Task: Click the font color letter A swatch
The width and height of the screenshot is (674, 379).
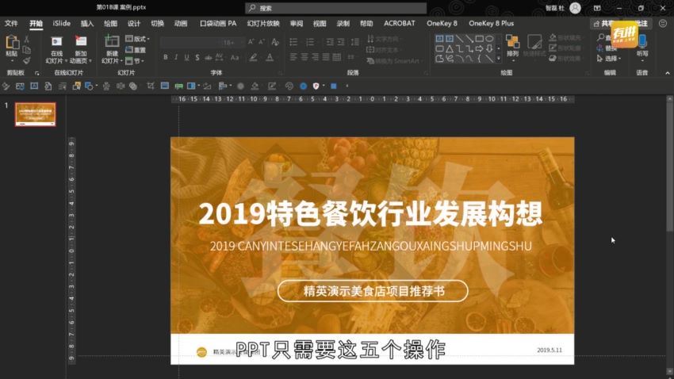Action: coord(270,58)
